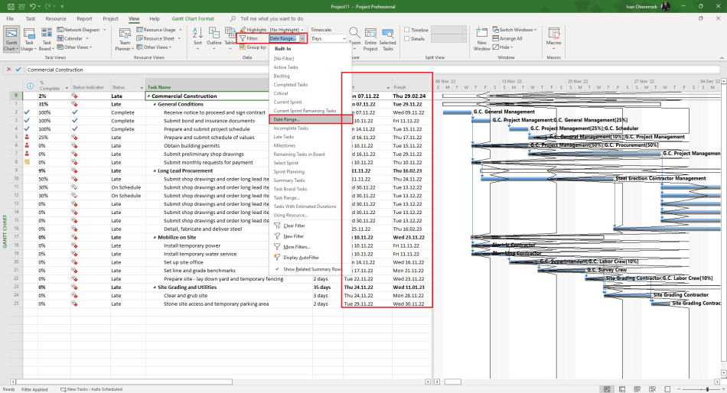Choose Date Range filter in list
The image size is (727, 393).
tap(310, 119)
